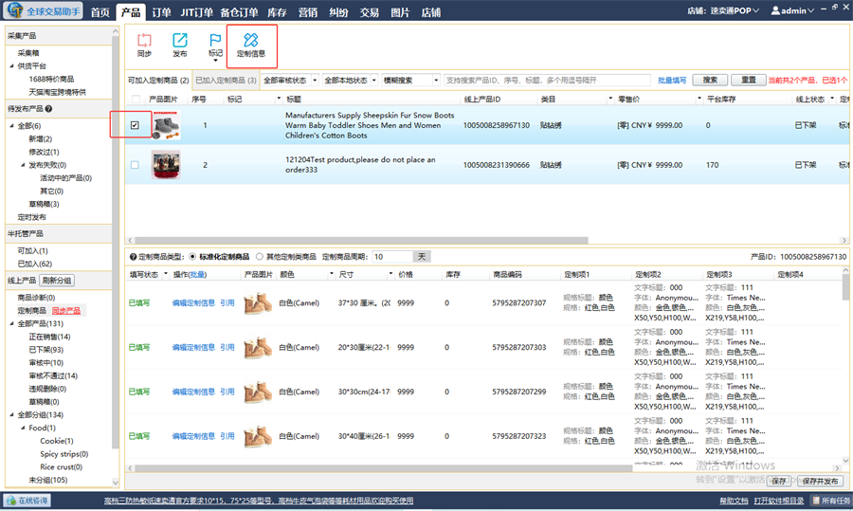Image resolution: width=853 pixels, height=511 pixels.
Task: Switch to 已加入定制商品 (3) tab
Action: click(226, 81)
